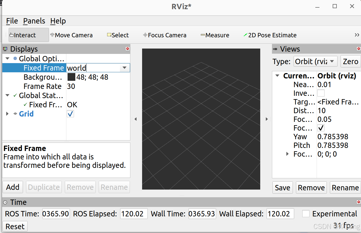Activate the Focus Camera tool
Image resolution: width=361 pixels, height=233 pixels.
pos(165,35)
